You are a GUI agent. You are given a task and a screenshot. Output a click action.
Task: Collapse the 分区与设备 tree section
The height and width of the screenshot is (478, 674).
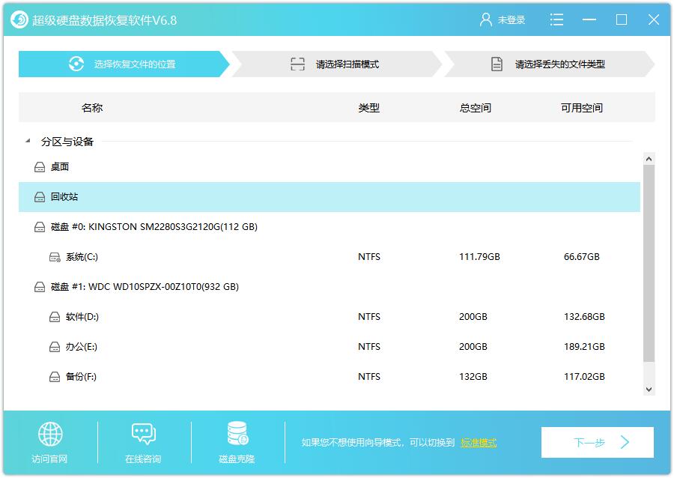27,141
